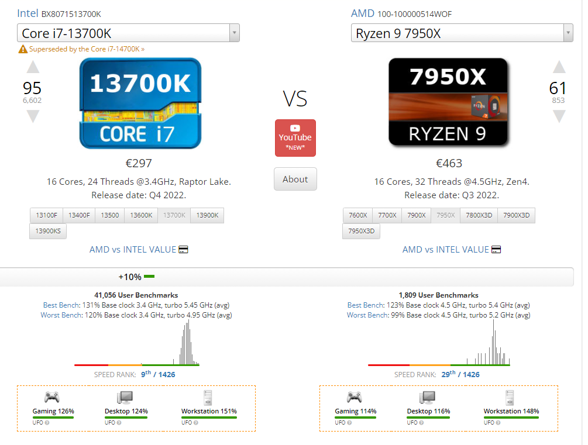The height and width of the screenshot is (445, 588).
Task: Click the credit card icon under Intel
Action: point(183,250)
